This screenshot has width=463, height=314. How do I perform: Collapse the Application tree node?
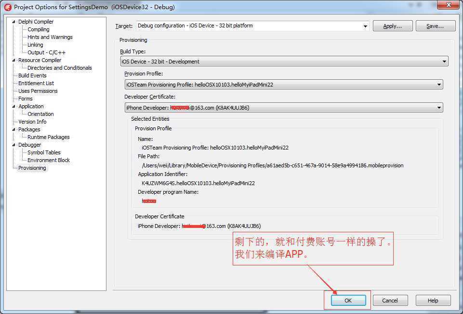point(13,106)
